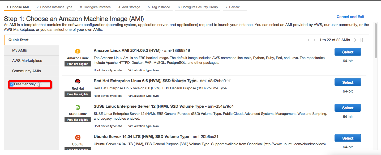Screen dimensions: 381x155
Task: Click the Amazon Linux AMI 2014.09.2 (HVM) title
Action: pos(127,51)
